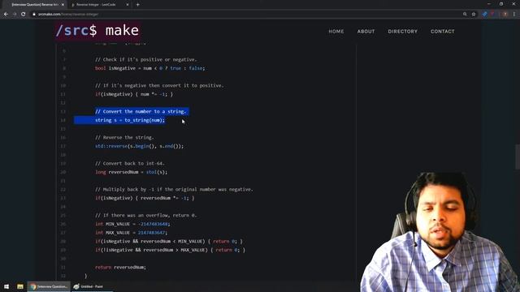This screenshot has height=292, width=520.
Task: Click the '// Convert the number to a string.' comment
Action: 141,112
